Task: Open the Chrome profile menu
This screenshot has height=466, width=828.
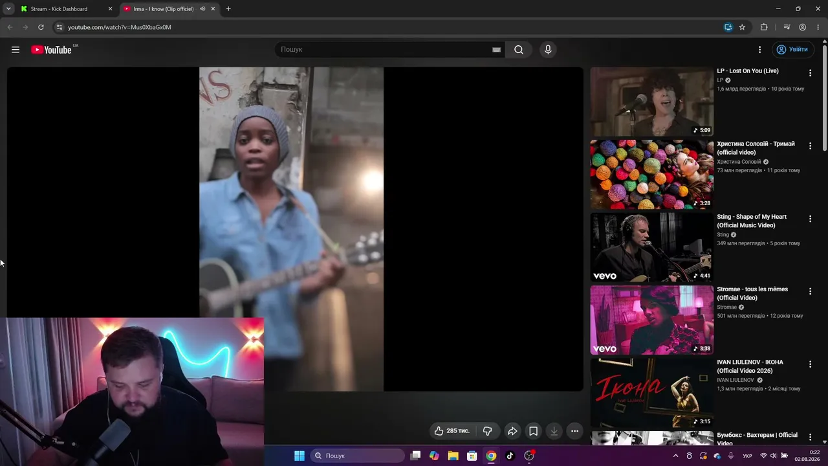Action: 803,27
